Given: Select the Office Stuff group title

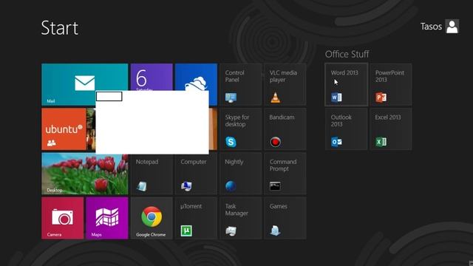Looking at the screenshot, I should point(347,54).
